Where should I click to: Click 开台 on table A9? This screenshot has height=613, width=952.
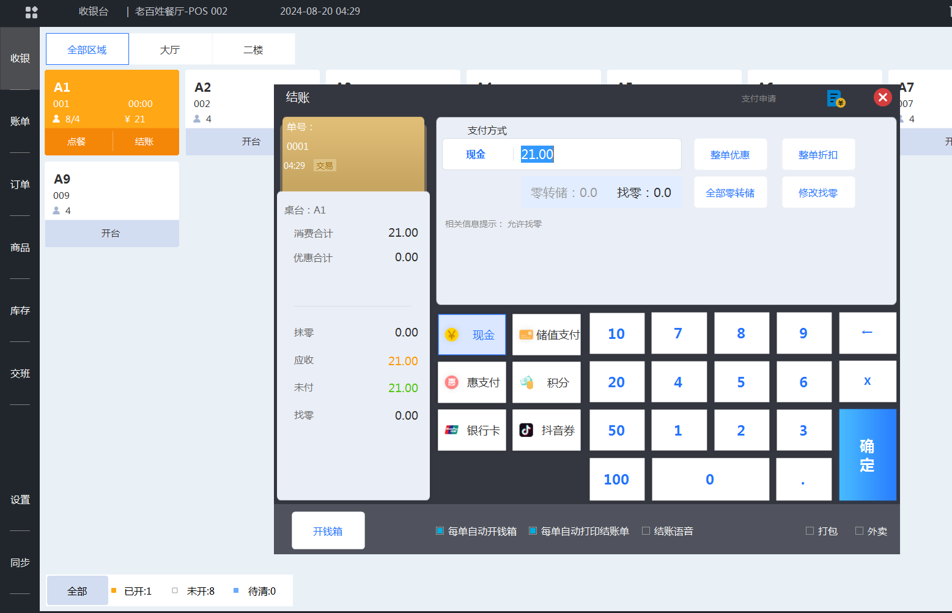tap(111, 233)
